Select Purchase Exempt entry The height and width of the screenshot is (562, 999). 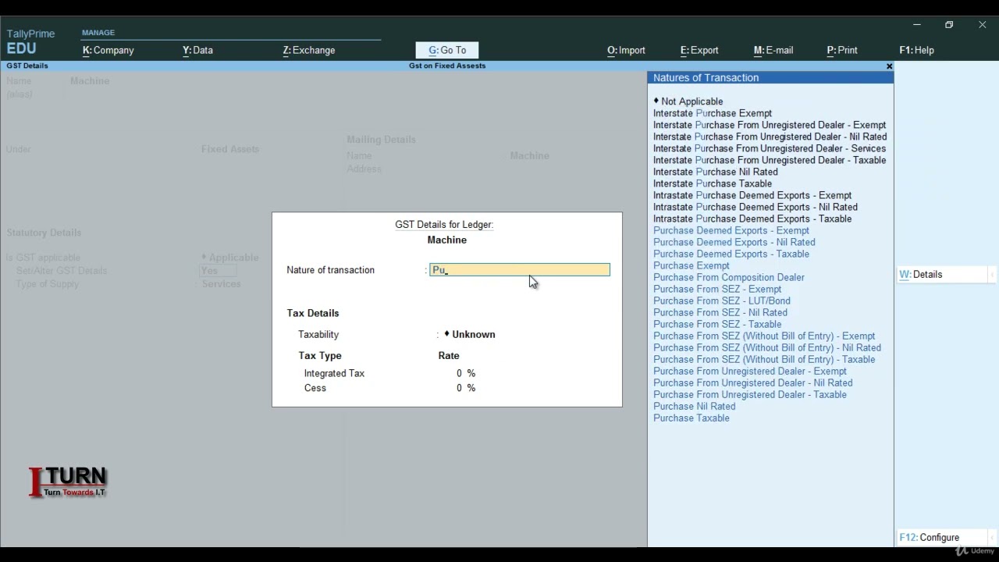coord(691,265)
